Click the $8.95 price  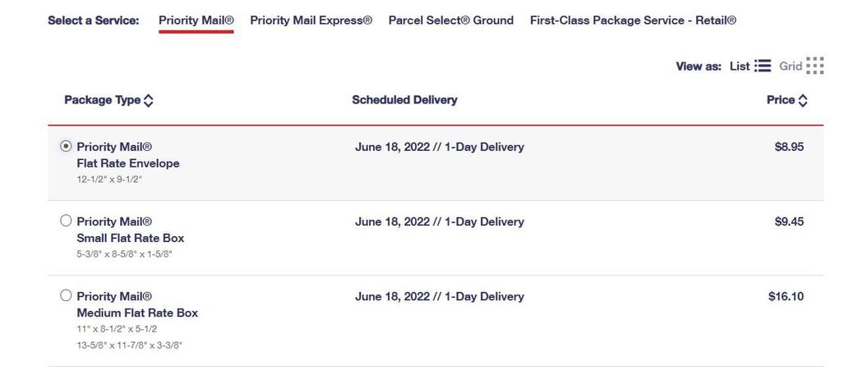coord(789,147)
